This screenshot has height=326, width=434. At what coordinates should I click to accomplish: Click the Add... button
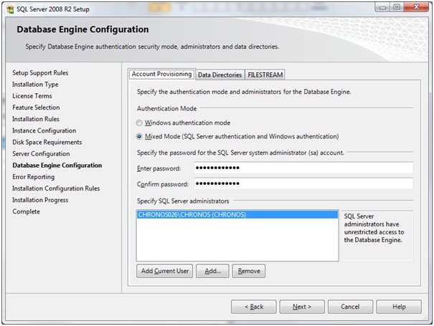coord(212,271)
